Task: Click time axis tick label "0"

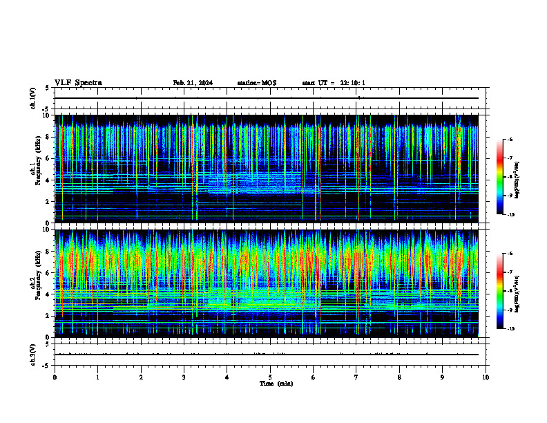Action: click(55, 377)
